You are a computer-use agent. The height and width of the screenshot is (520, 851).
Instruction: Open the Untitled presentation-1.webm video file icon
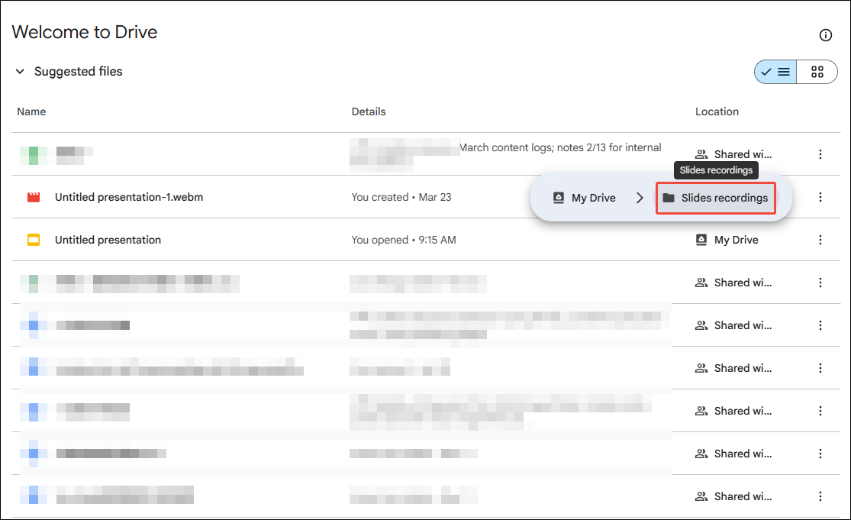pyautogui.click(x=32, y=196)
